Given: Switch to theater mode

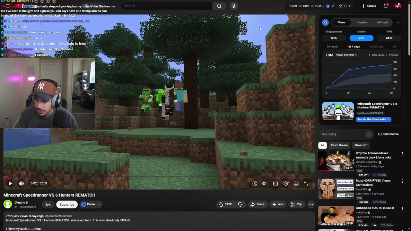Looking at the screenshot, I should coord(296,184).
